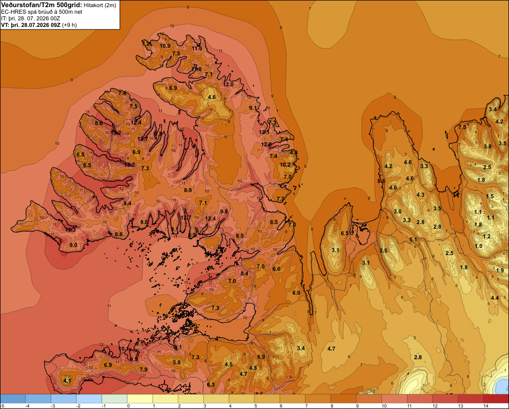Select the EC-HRES model description line

pyautogui.click(x=42, y=12)
